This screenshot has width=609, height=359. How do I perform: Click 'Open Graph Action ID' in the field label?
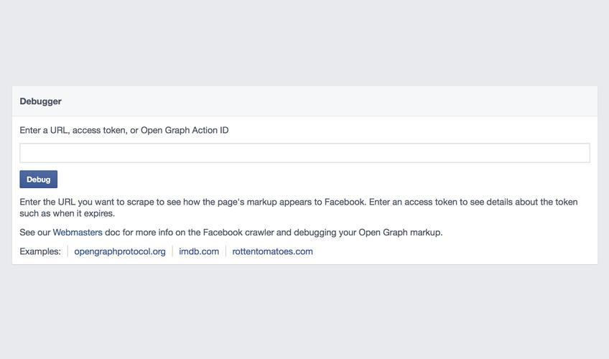click(x=185, y=131)
